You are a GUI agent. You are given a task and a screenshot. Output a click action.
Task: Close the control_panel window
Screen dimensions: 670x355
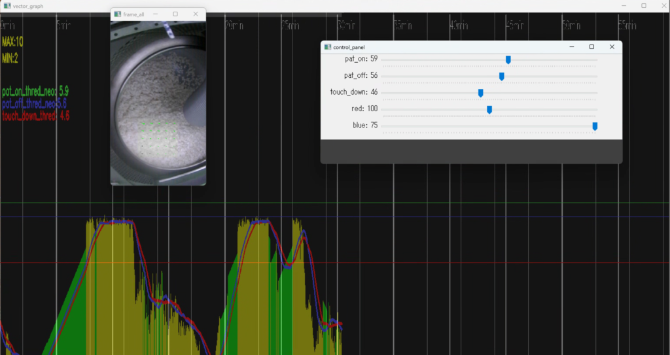pyautogui.click(x=612, y=47)
